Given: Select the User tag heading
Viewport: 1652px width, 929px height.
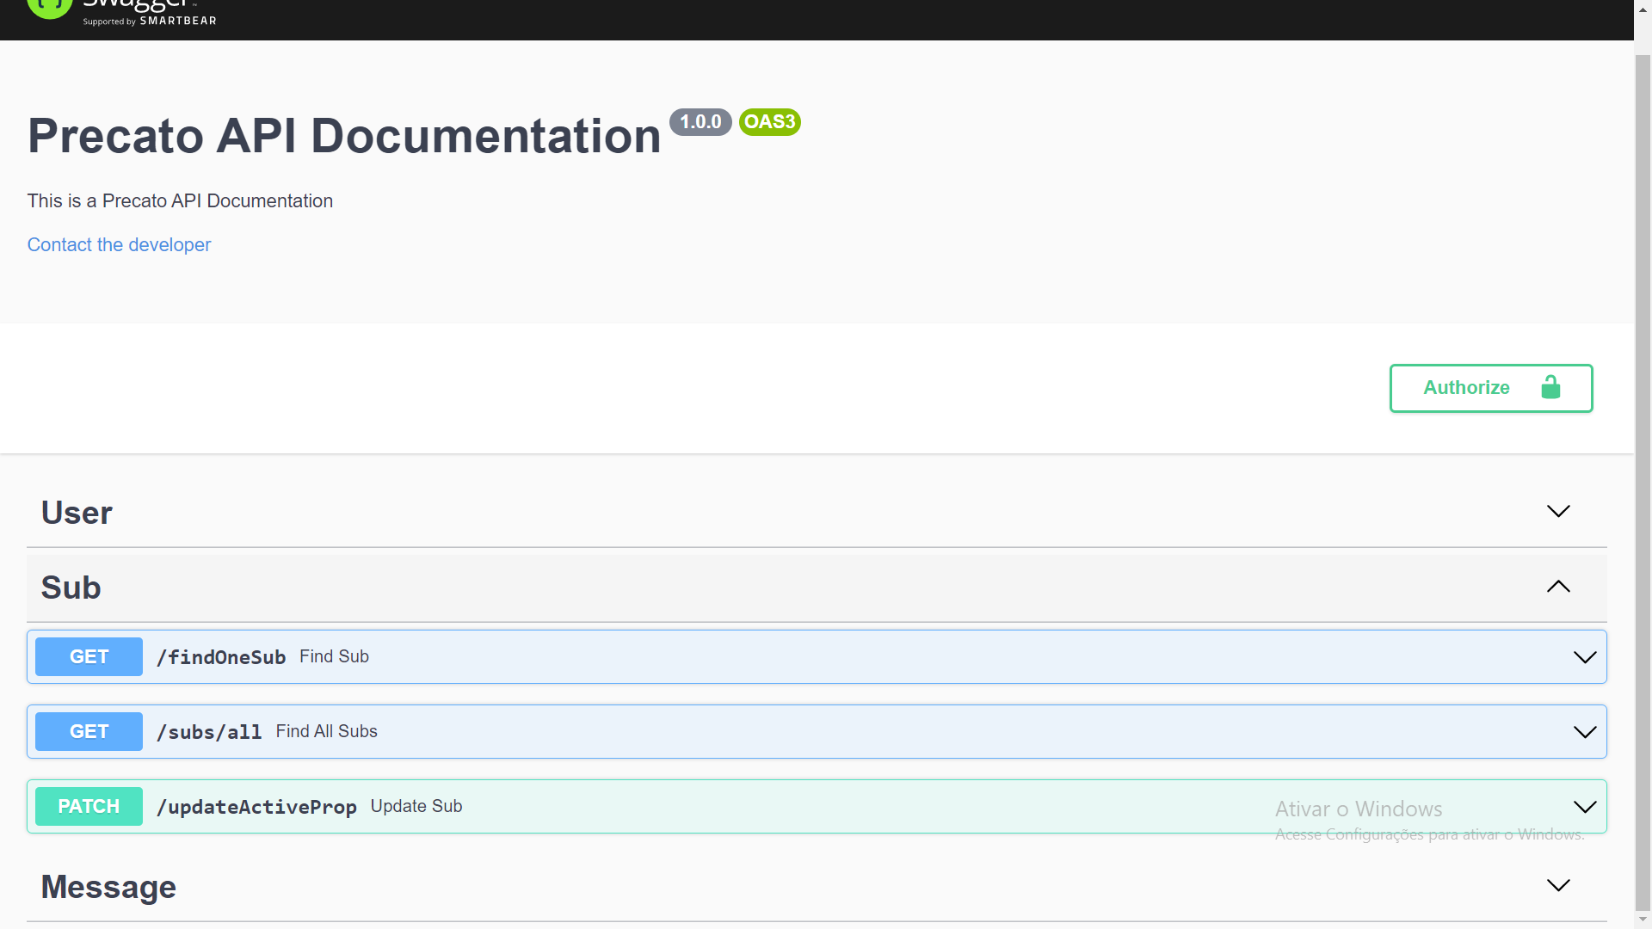Looking at the screenshot, I should pos(77,513).
